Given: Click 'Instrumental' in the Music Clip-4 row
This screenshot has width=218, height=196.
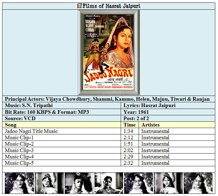Looking at the screenshot, I should point(155,157).
